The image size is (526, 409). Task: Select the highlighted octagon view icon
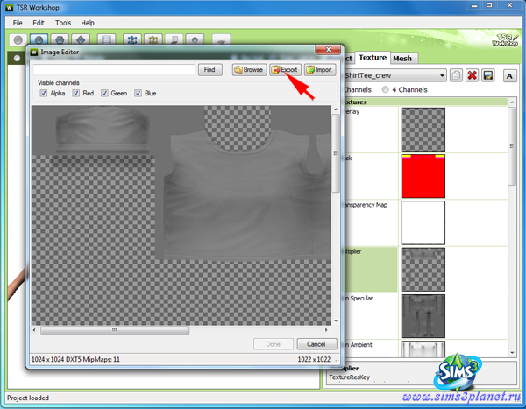coord(39,40)
